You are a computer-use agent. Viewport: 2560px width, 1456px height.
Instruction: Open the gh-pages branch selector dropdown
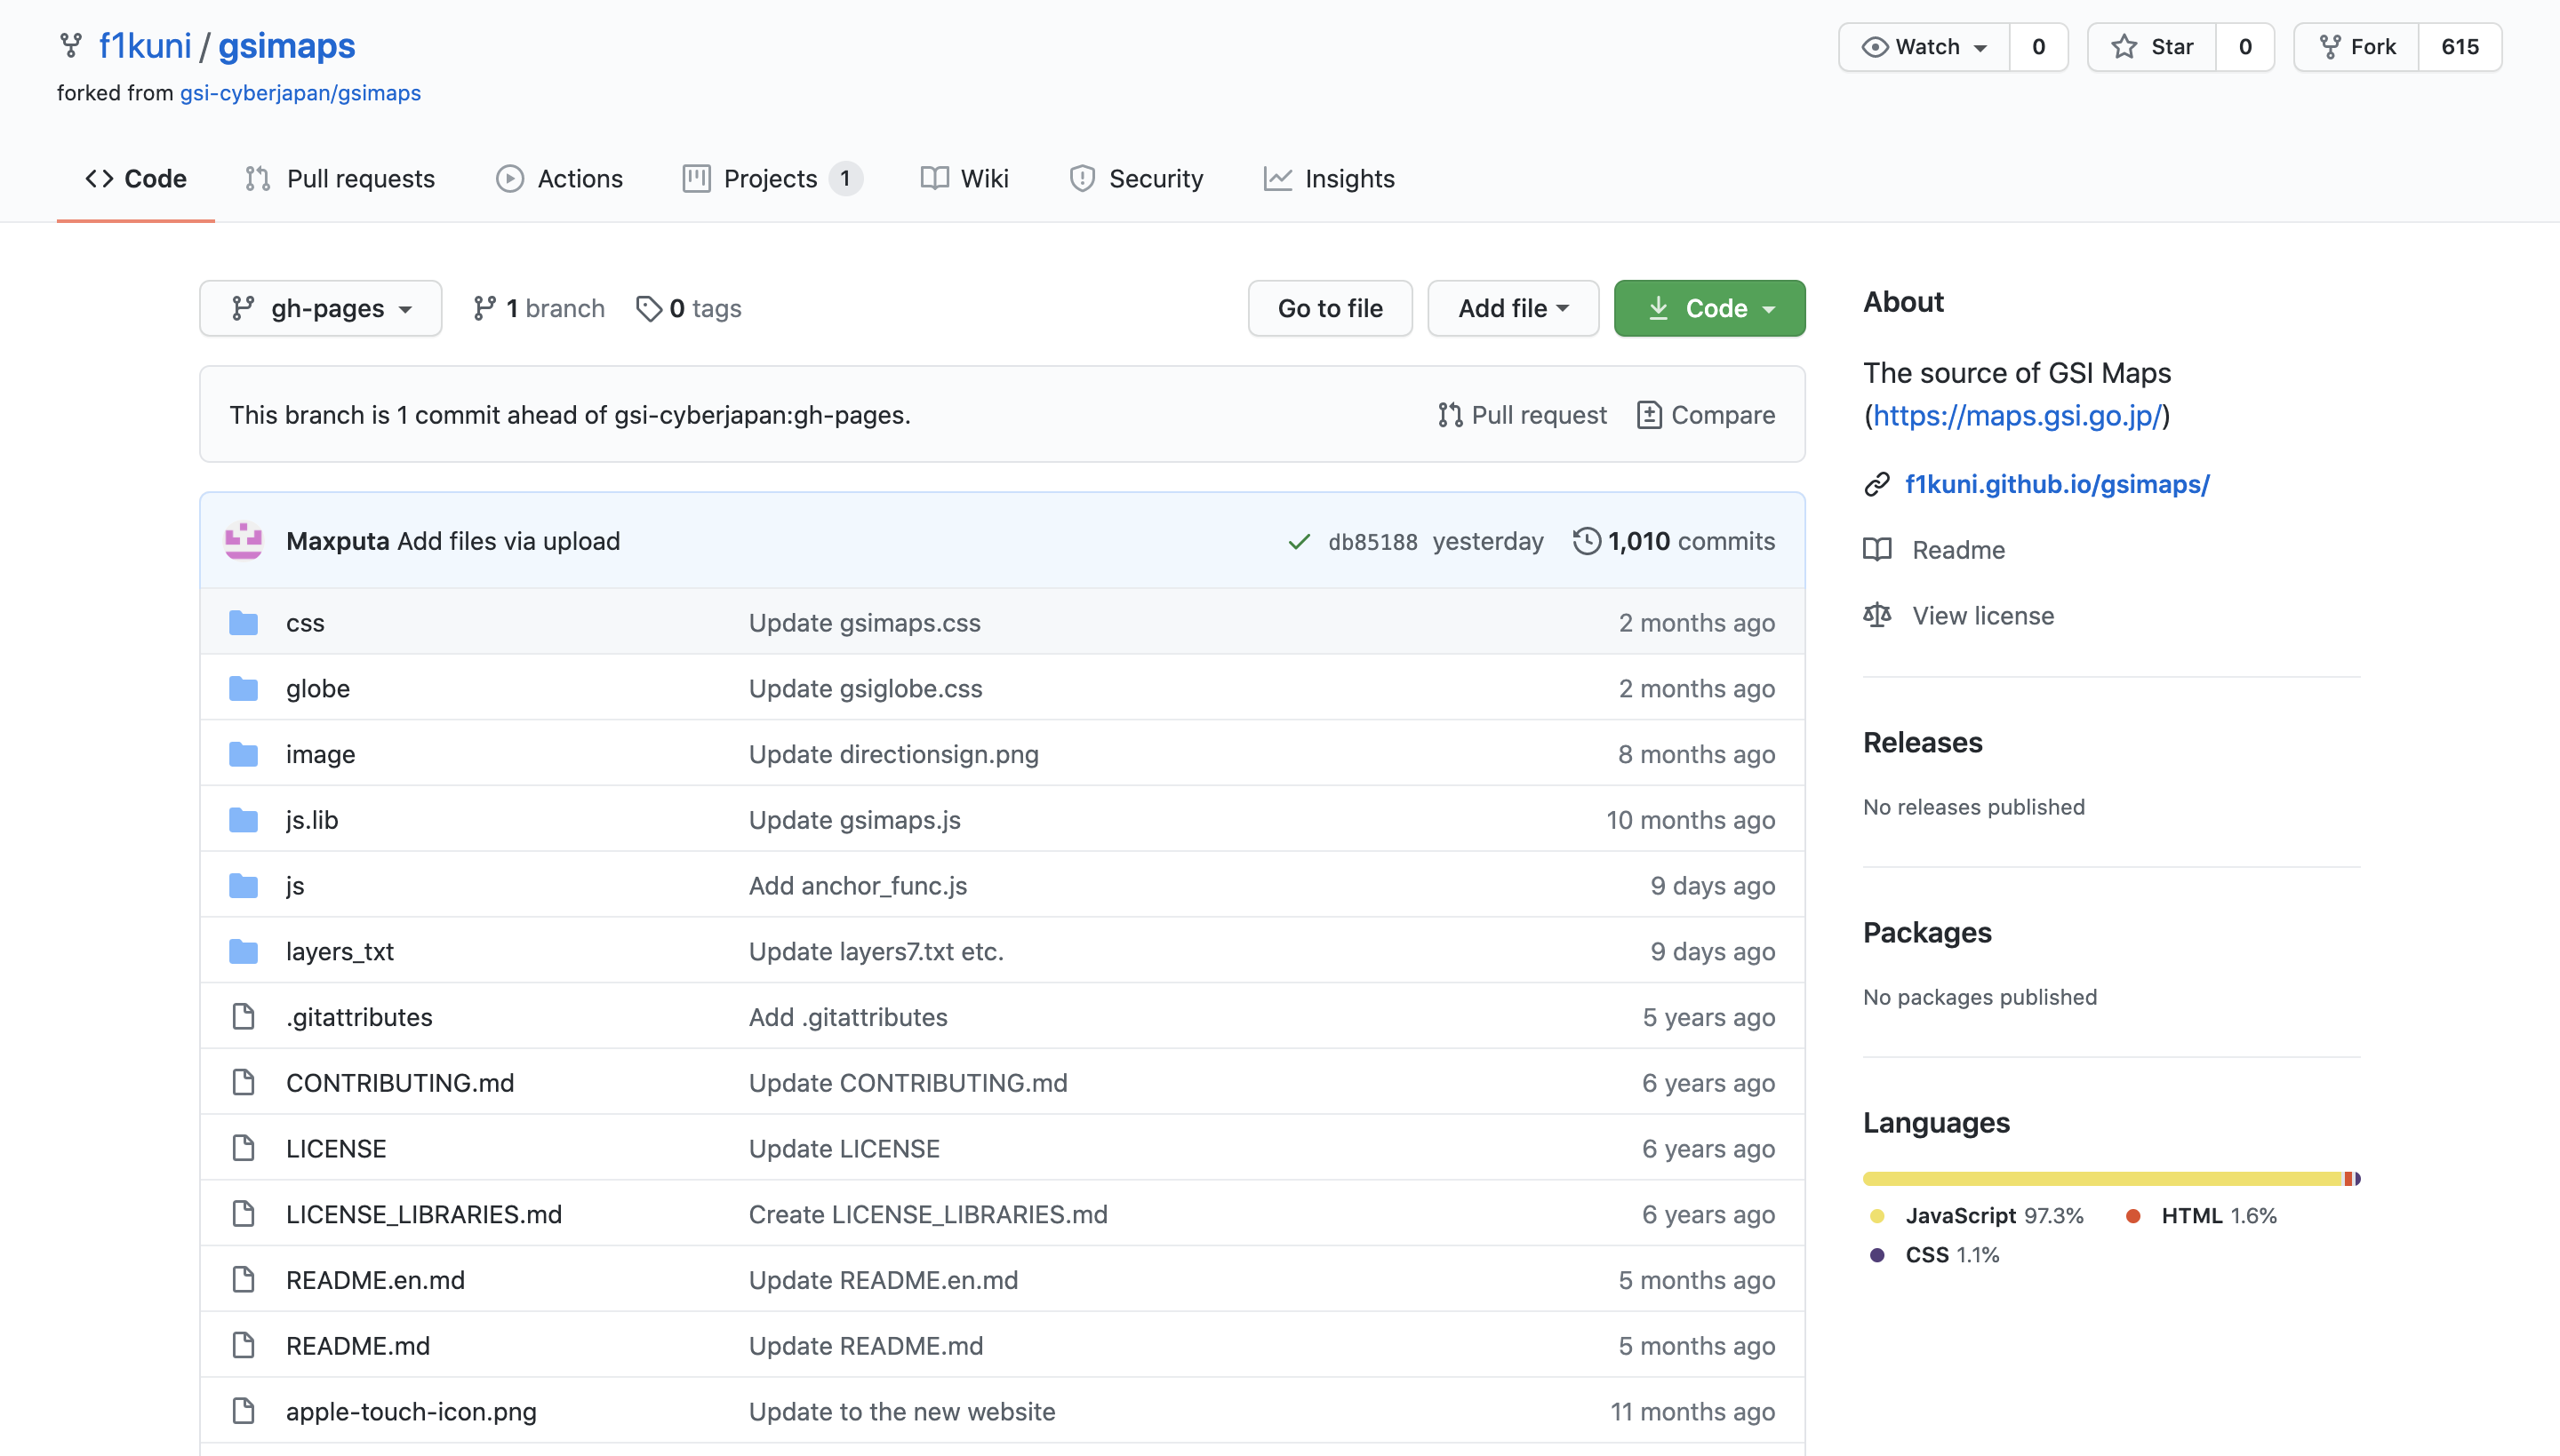click(320, 308)
